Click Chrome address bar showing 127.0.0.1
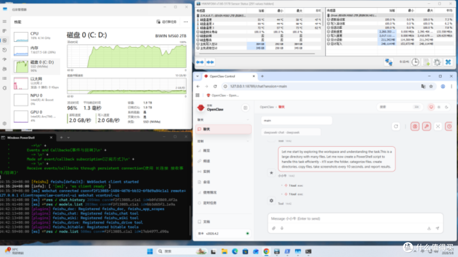Image resolution: width=458 pixels, height=257 pixels. [321, 87]
